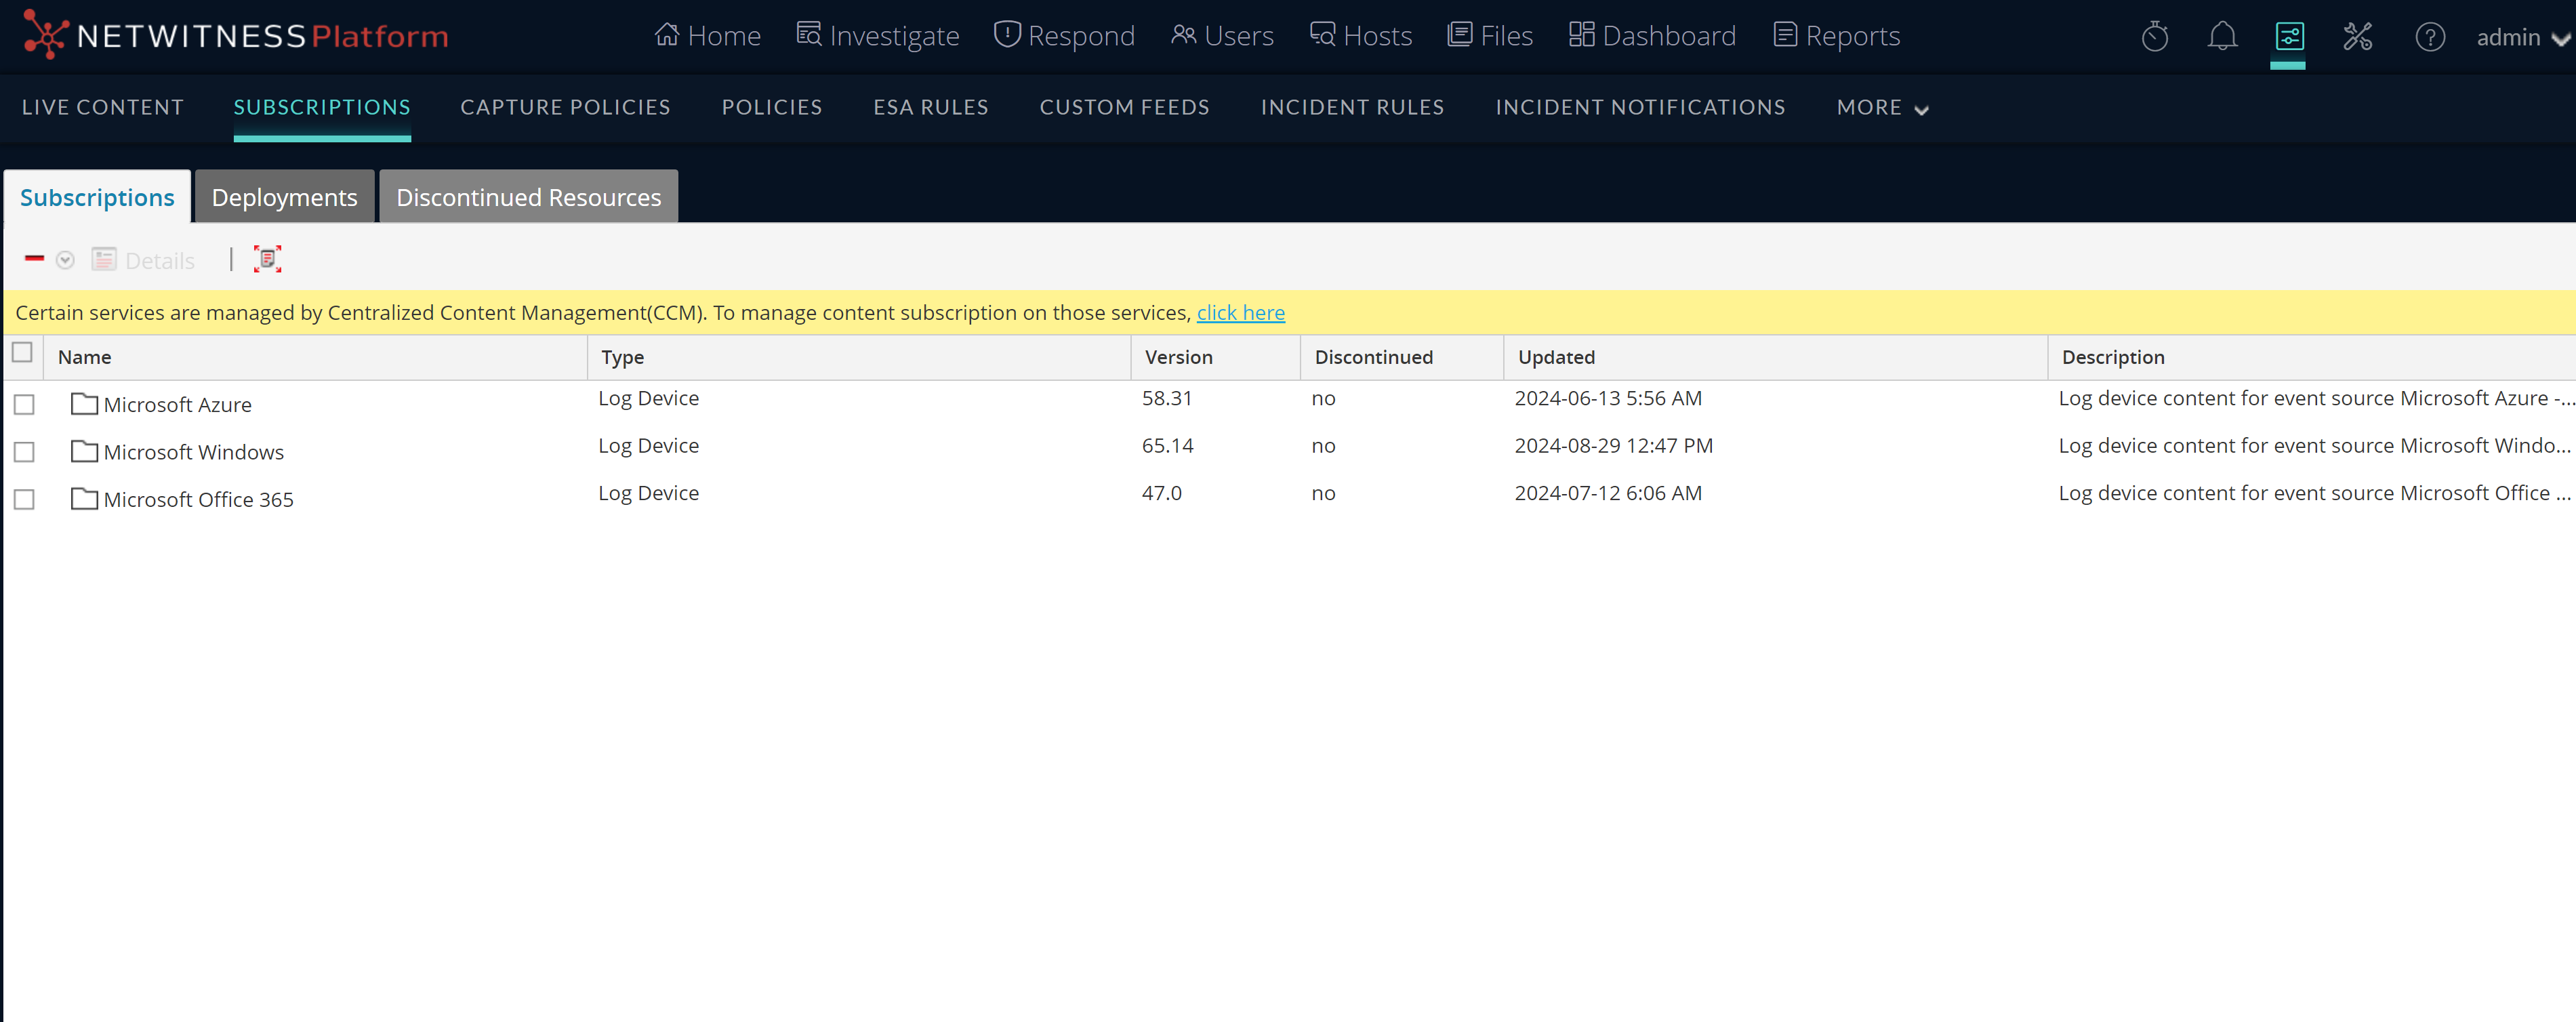Open the dropdown arrow beside remove icon

[x=65, y=260]
